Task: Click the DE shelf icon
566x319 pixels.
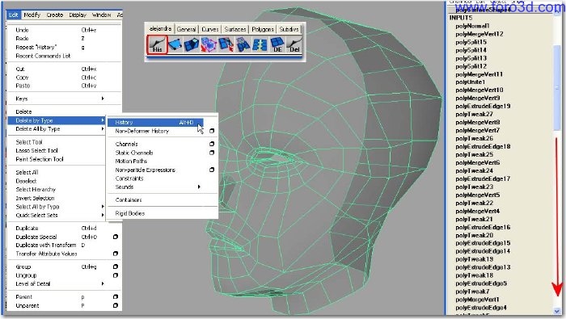Action: (277, 44)
